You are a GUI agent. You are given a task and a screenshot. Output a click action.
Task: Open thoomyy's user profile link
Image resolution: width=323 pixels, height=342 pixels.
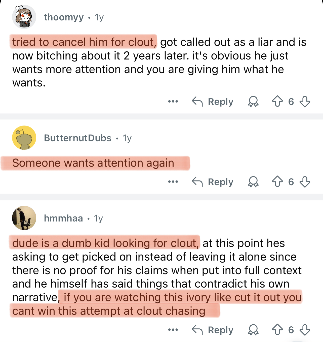(x=64, y=17)
